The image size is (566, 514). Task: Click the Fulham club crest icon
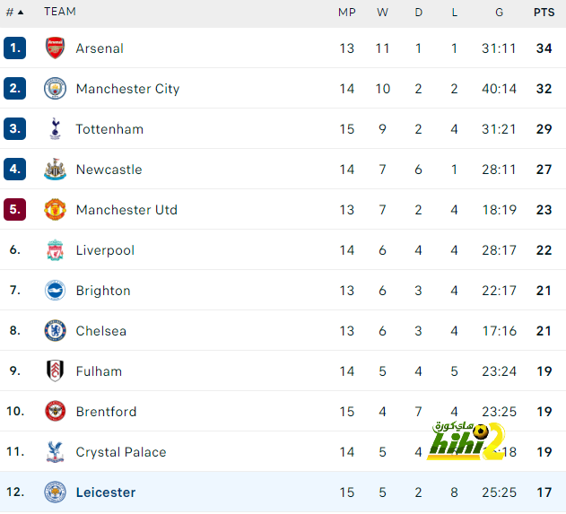point(56,371)
